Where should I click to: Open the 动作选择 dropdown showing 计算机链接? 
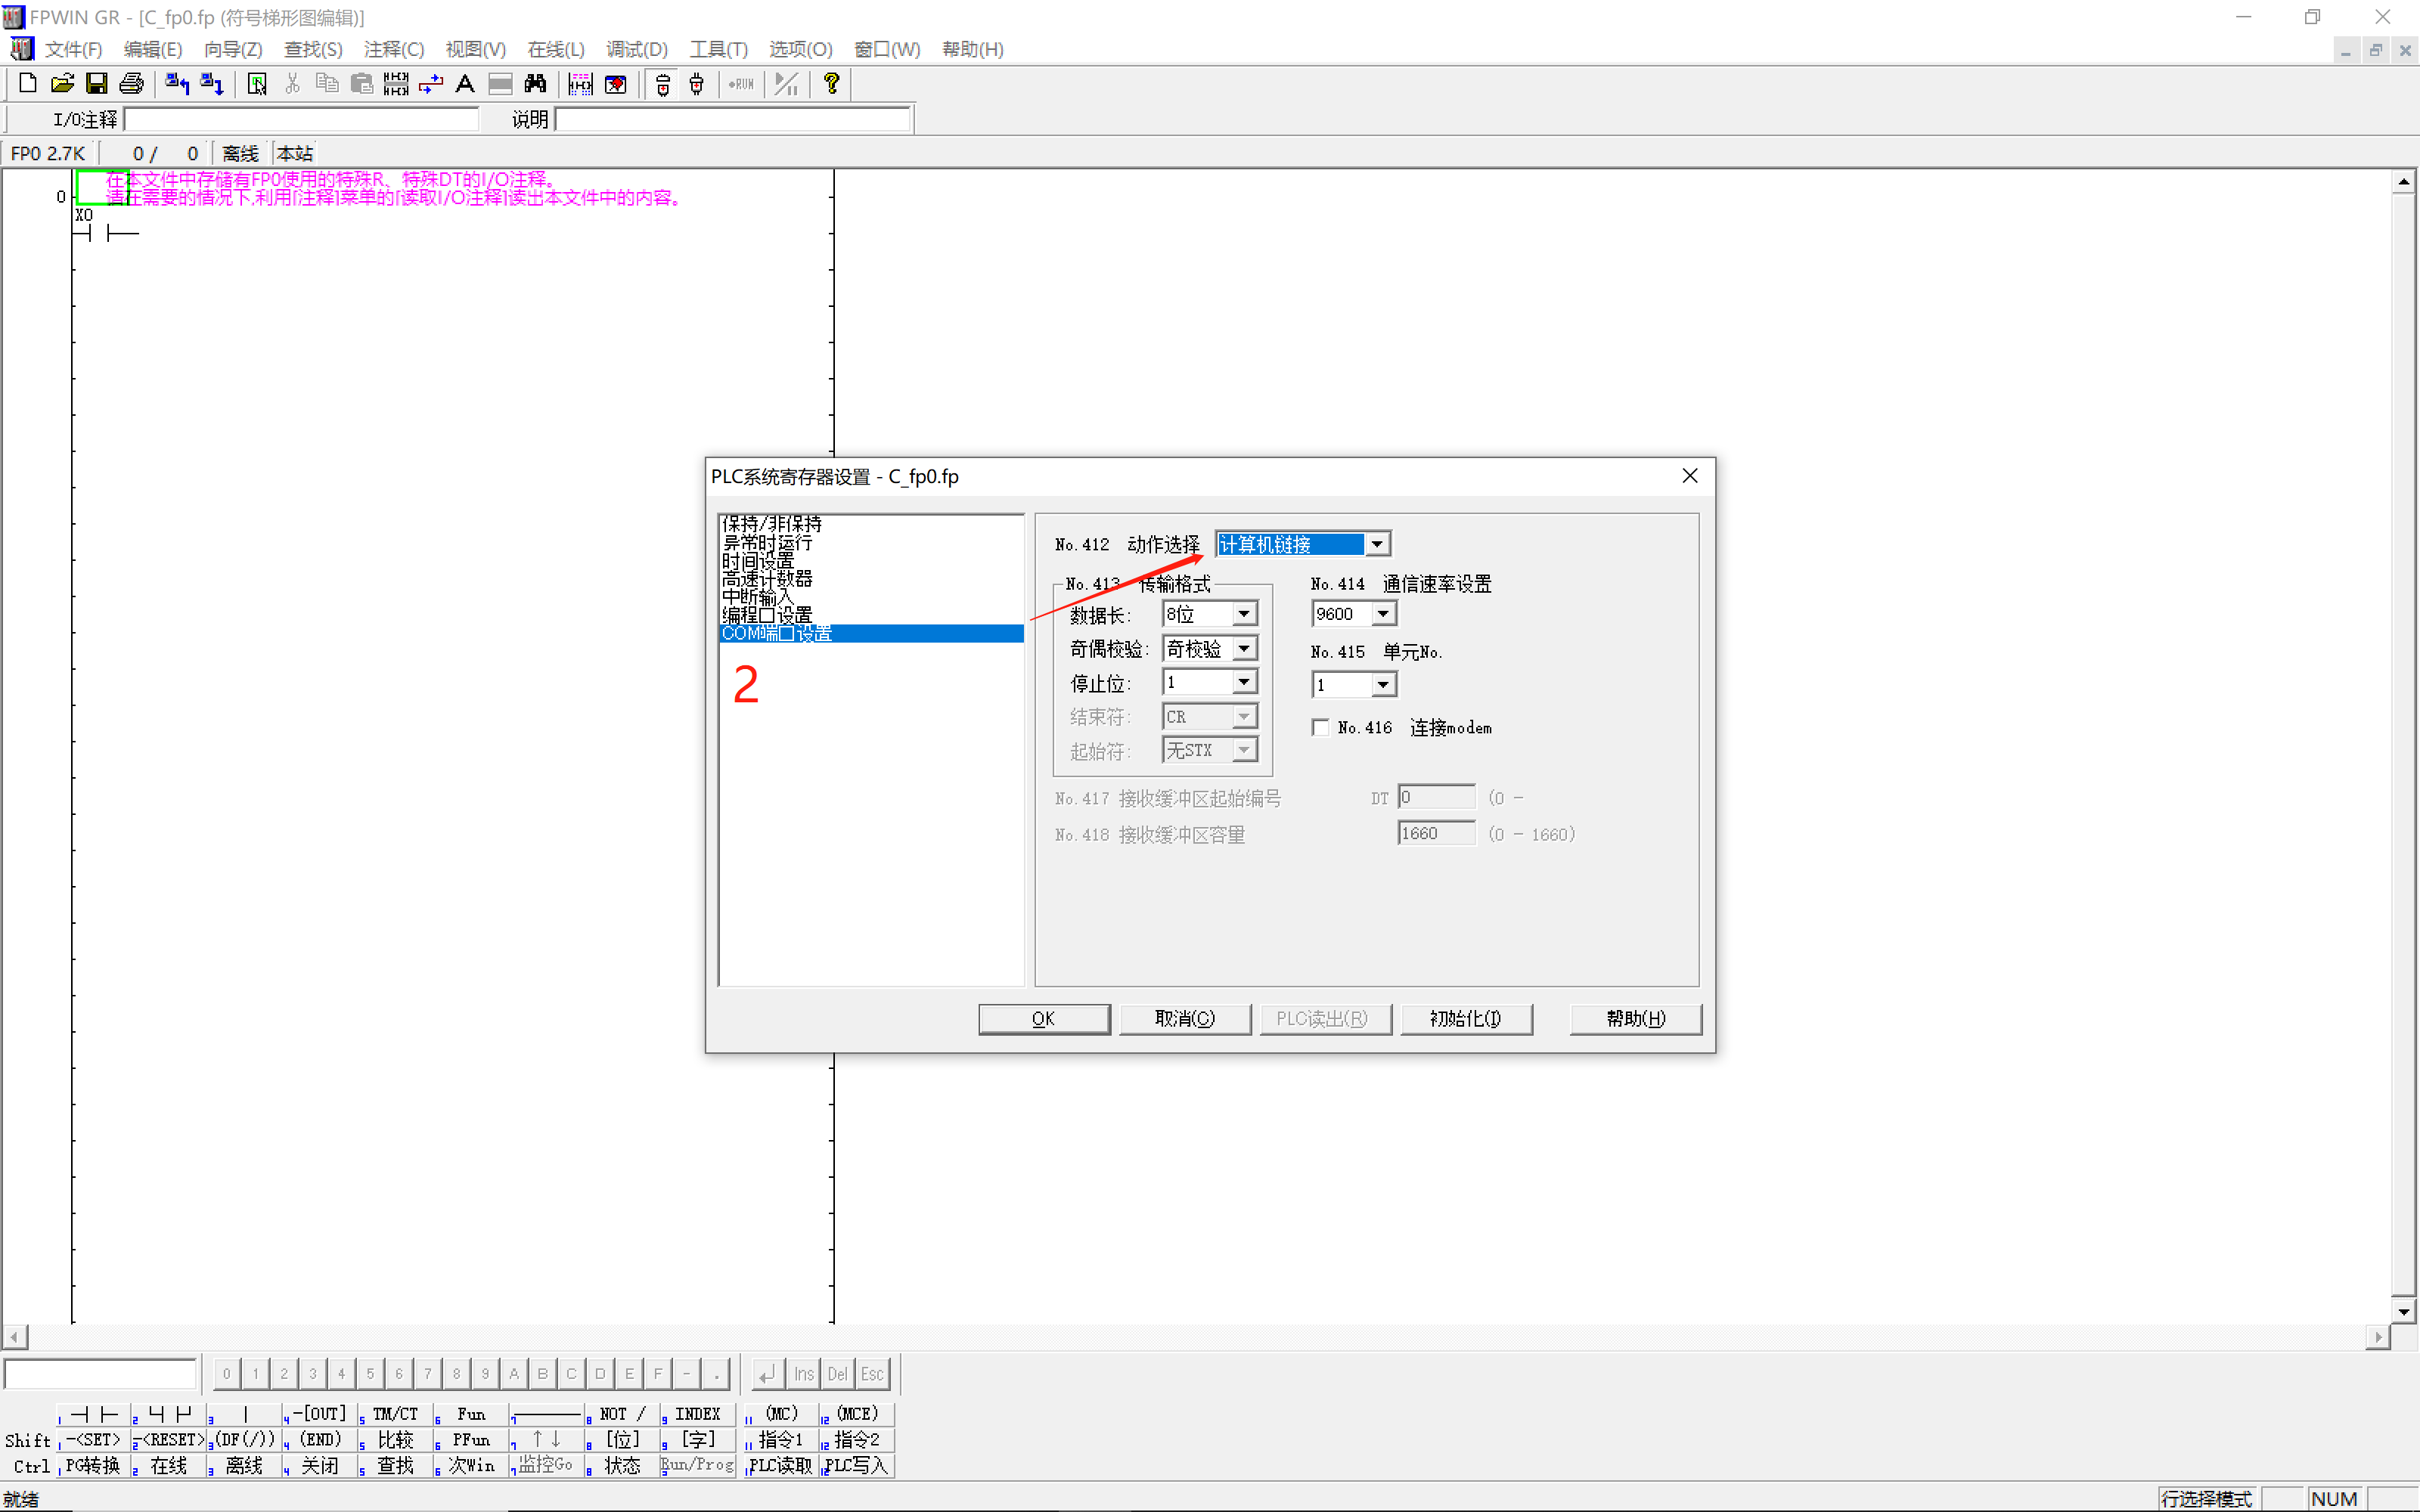[1377, 544]
